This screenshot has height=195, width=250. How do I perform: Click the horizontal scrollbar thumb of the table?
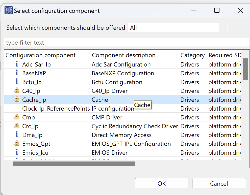tap(74, 164)
